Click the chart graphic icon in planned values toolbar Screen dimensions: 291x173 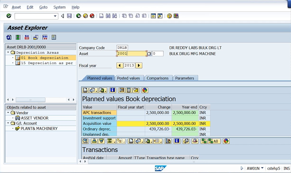pos(145,90)
